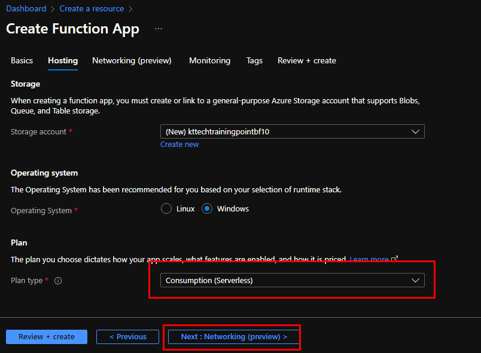Click the Review + create button

pos(47,337)
